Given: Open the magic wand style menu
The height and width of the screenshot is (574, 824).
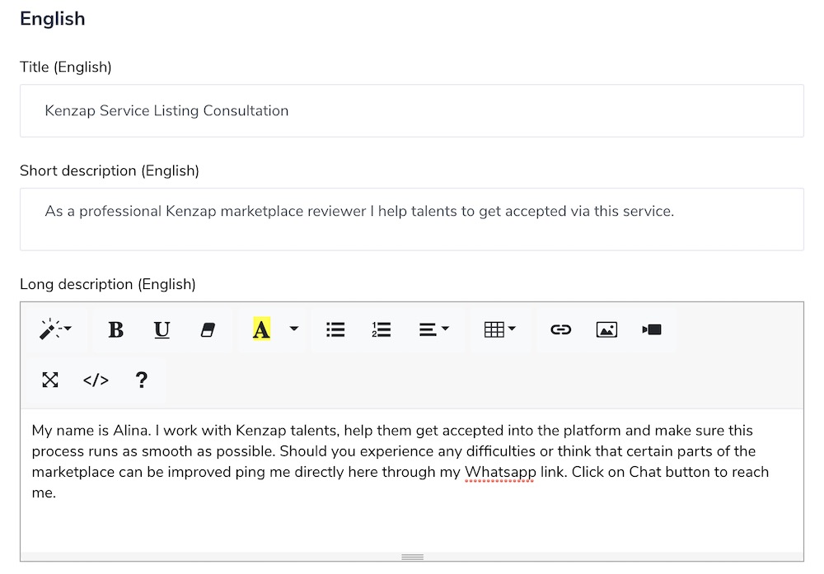Looking at the screenshot, I should point(56,329).
